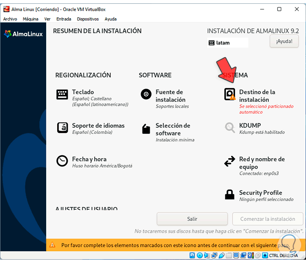Open Destino de la instalación settings
The width and height of the screenshot is (306, 263).
click(259, 101)
